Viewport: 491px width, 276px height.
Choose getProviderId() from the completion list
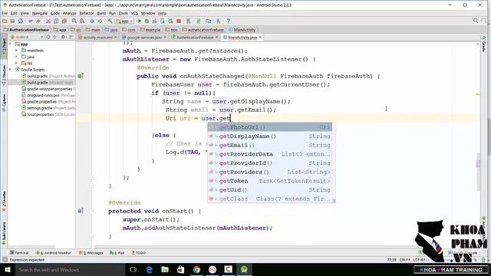pyautogui.click(x=270, y=163)
